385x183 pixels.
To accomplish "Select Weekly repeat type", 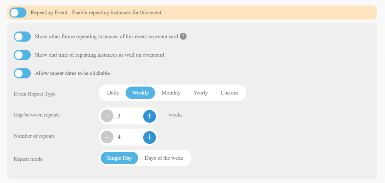I will (141, 93).
